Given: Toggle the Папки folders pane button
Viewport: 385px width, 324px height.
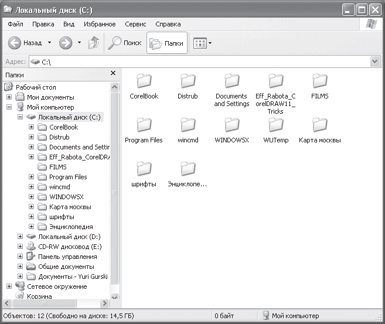Looking at the screenshot, I should (167, 43).
